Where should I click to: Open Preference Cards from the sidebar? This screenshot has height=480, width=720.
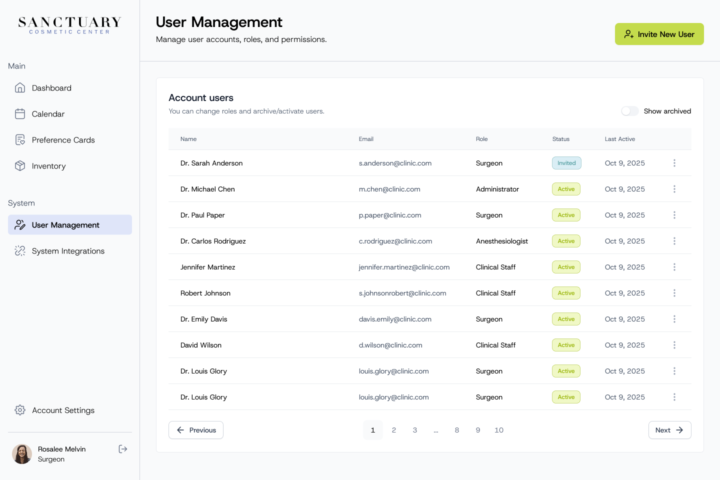click(70, 140)
